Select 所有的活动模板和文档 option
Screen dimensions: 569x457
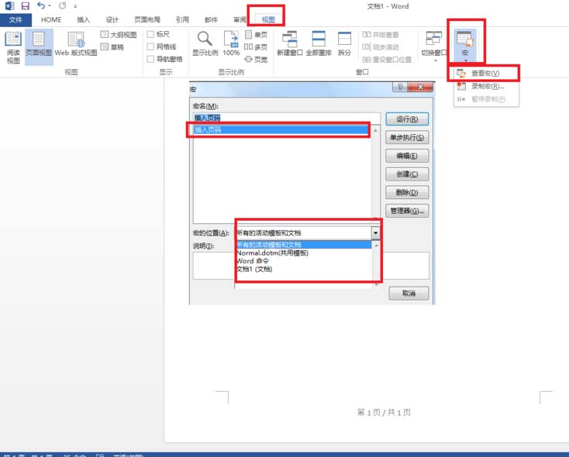click(304, 245)
